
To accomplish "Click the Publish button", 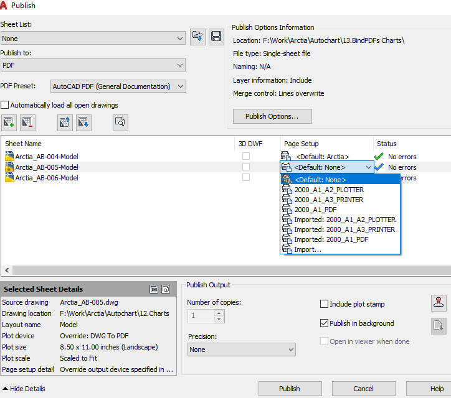I will tap(290, 389).
